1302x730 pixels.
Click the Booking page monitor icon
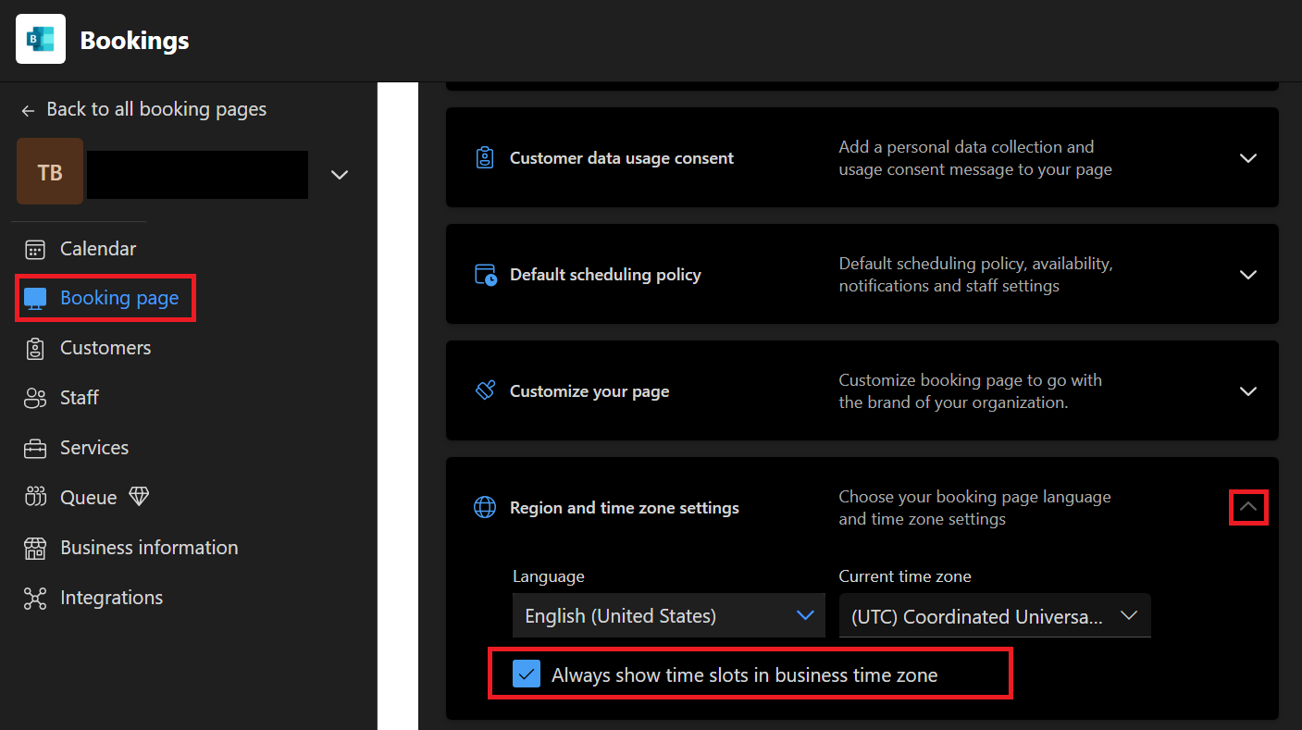tap(35, 299)
